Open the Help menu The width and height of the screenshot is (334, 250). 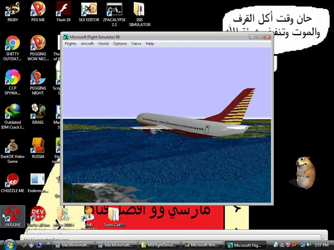pos(150,44)
